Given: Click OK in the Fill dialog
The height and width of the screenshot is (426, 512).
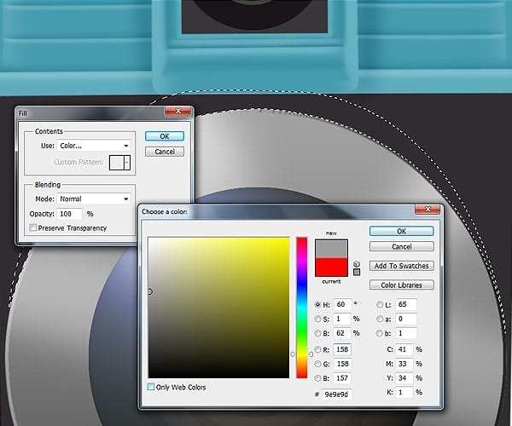Looking at the screenshot, I should click(165, 136).
